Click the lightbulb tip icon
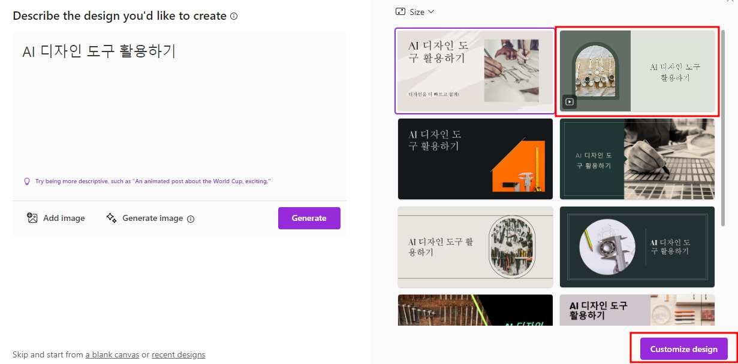This screenshot has width=738, height=364. [26, 181]
